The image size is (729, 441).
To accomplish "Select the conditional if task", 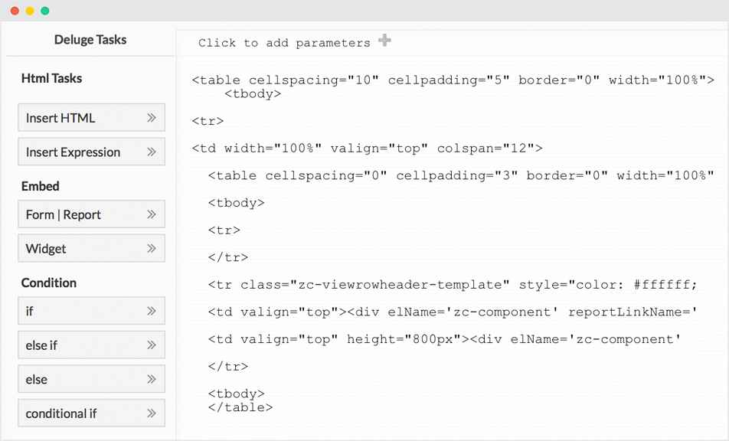I will [92, 413].
